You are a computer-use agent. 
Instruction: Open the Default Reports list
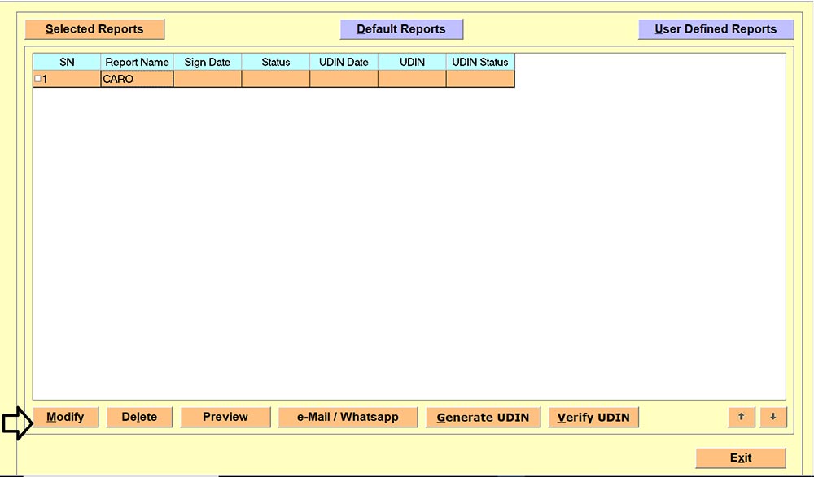(x=401, y=29)
